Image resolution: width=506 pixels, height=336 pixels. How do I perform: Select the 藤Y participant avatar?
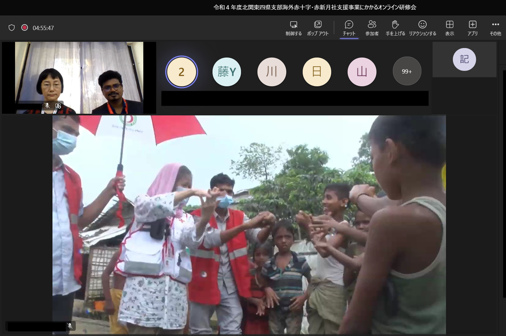tap(227, 72)
